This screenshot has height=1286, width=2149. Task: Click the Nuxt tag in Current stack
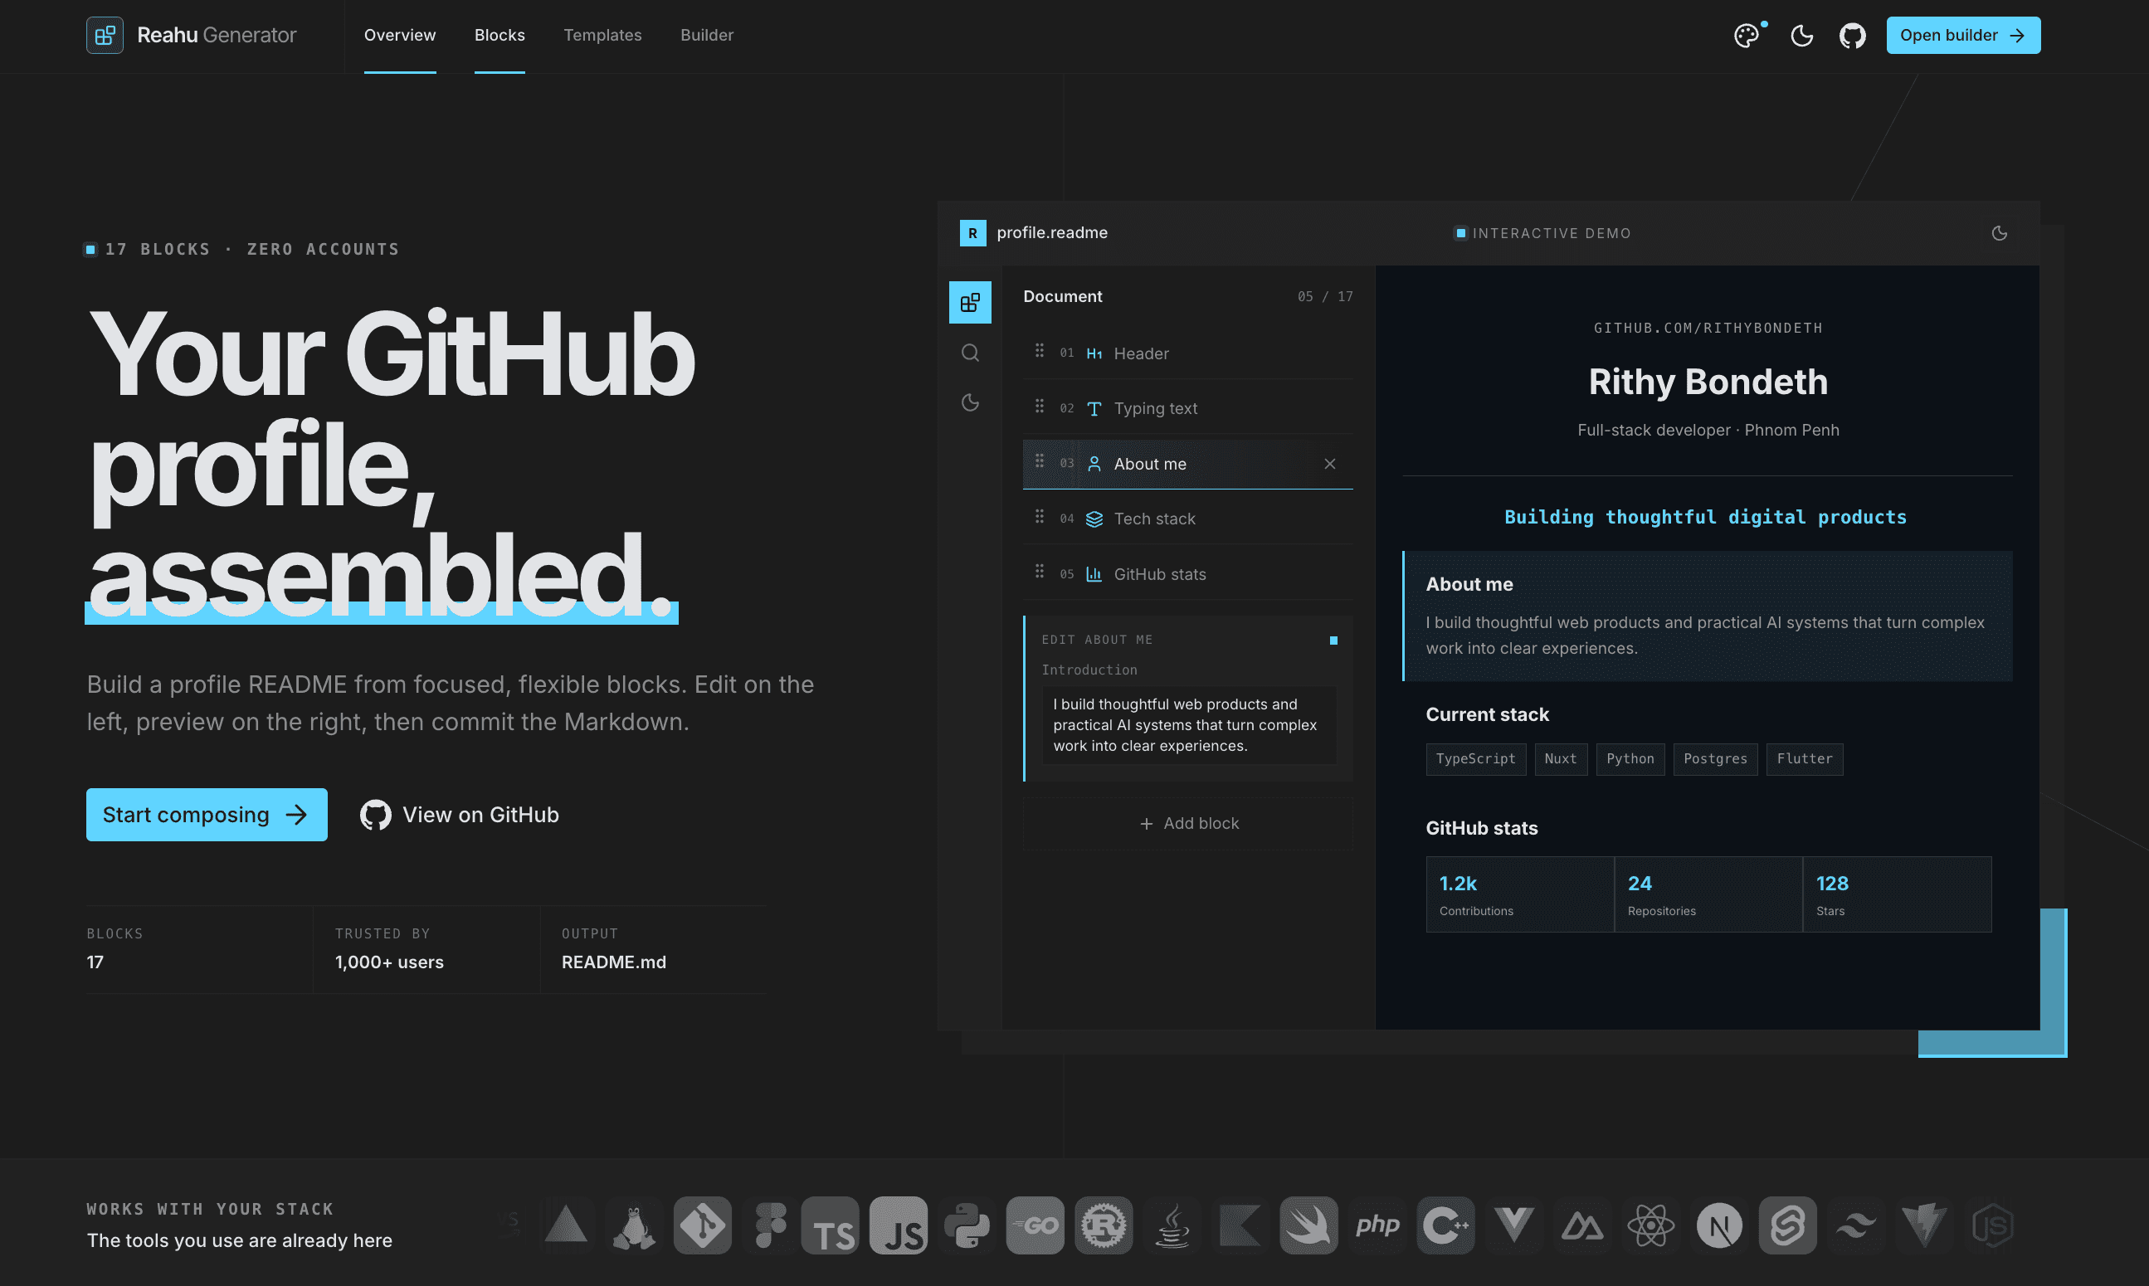tap(1561, 759)
